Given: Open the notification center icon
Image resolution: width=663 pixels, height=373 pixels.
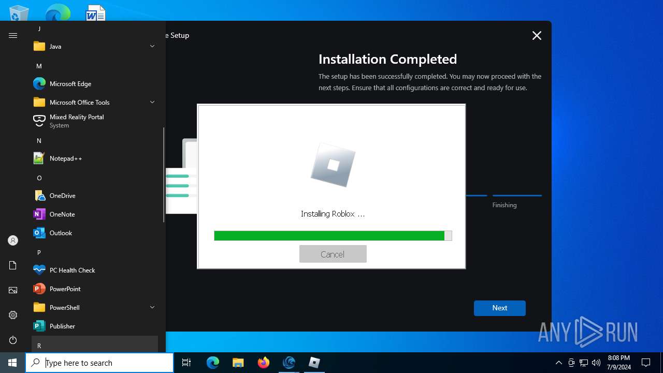Looking at the screenshot, I should (646, 363).
